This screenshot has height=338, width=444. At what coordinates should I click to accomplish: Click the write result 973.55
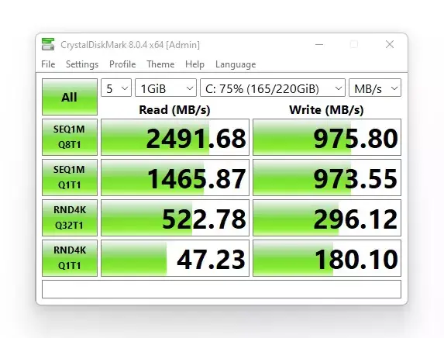327,178
